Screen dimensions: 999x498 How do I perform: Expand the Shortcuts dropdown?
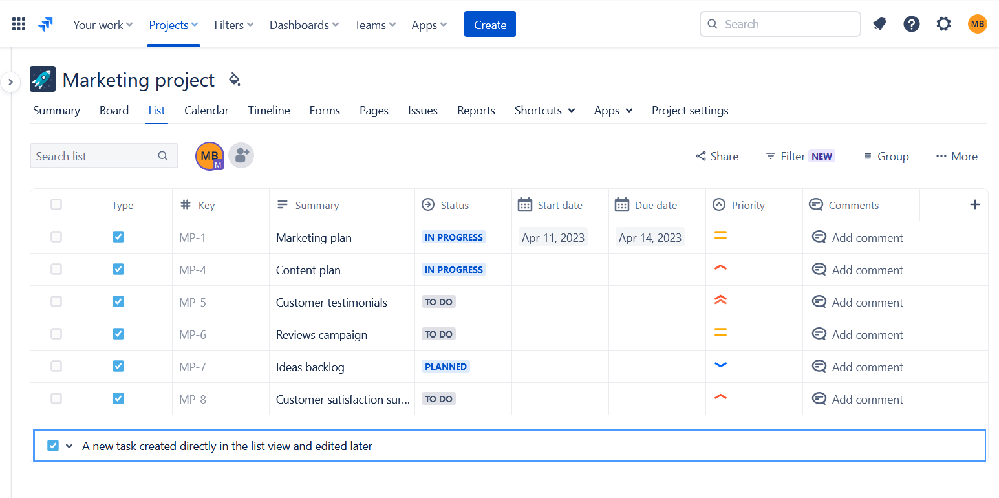point(544,111)
